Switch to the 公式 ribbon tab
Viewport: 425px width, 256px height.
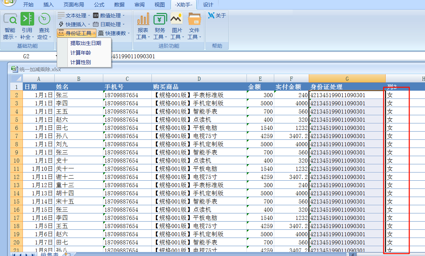99,4
